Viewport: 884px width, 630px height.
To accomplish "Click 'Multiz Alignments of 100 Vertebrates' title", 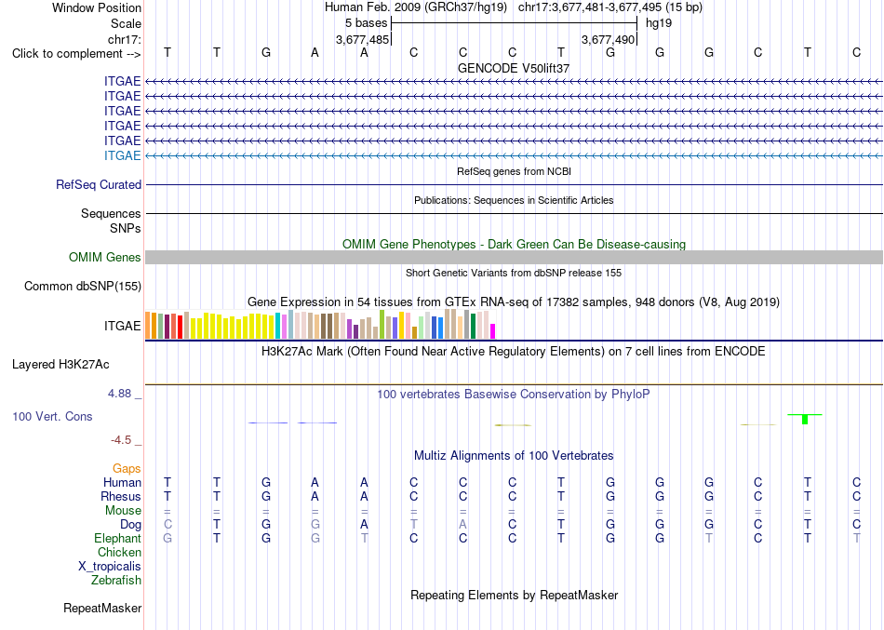I will (514, 456).
